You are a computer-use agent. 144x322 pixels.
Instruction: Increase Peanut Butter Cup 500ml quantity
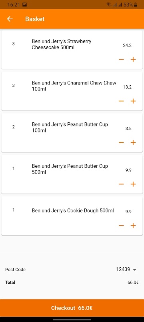point(133,184)
